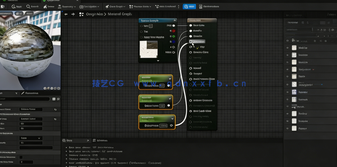The height and width of the screenshot is (167, 337).
Task: Expand the Texture Sample node using its bottom chevron
Action: [x=158, y=61]
